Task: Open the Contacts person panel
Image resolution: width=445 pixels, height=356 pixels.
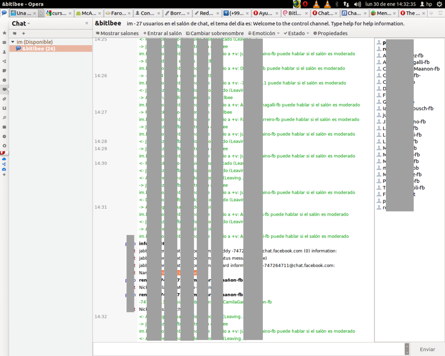Action: coord(4,52)
